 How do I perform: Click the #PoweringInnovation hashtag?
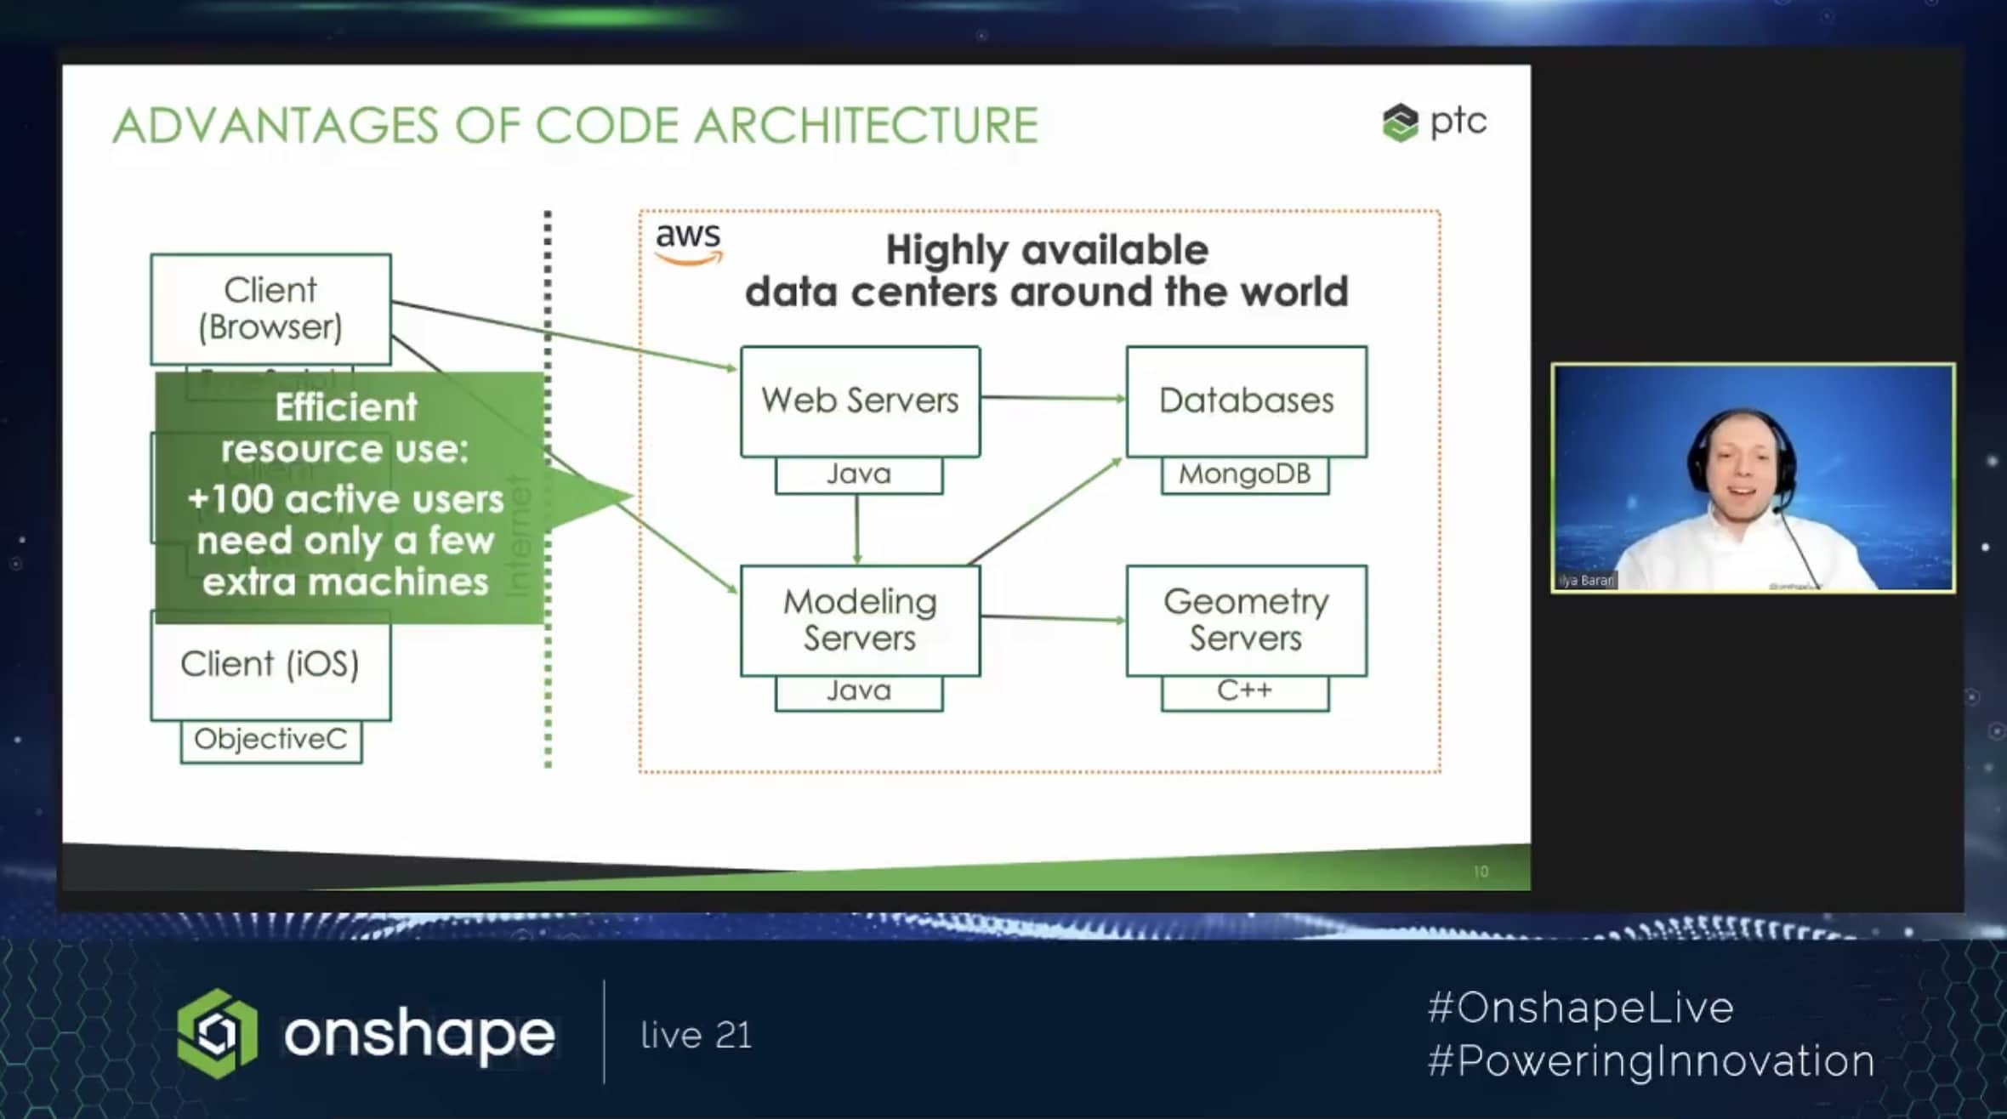[x=1651, y=1061]
